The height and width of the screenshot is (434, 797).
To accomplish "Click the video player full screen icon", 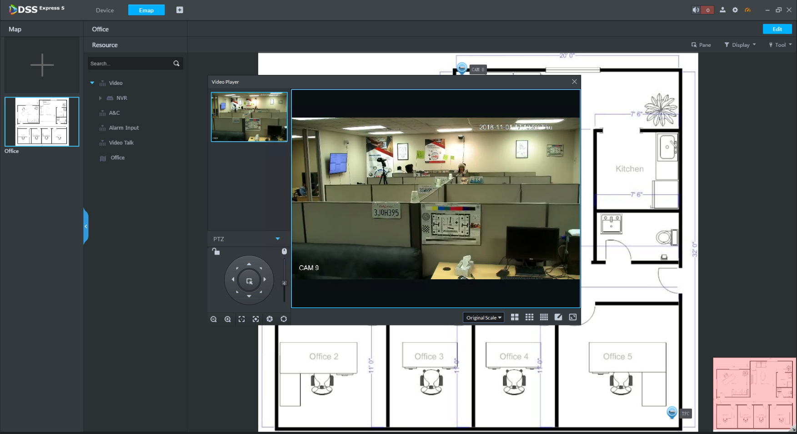I will [x=573, y=317].
